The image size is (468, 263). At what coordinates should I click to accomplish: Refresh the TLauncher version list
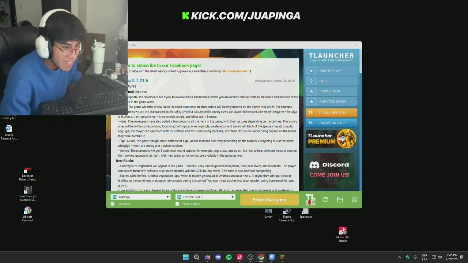[x=325, y=199]
